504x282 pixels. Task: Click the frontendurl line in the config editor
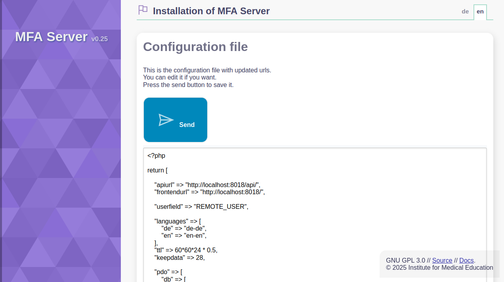[x=209, y=192]
